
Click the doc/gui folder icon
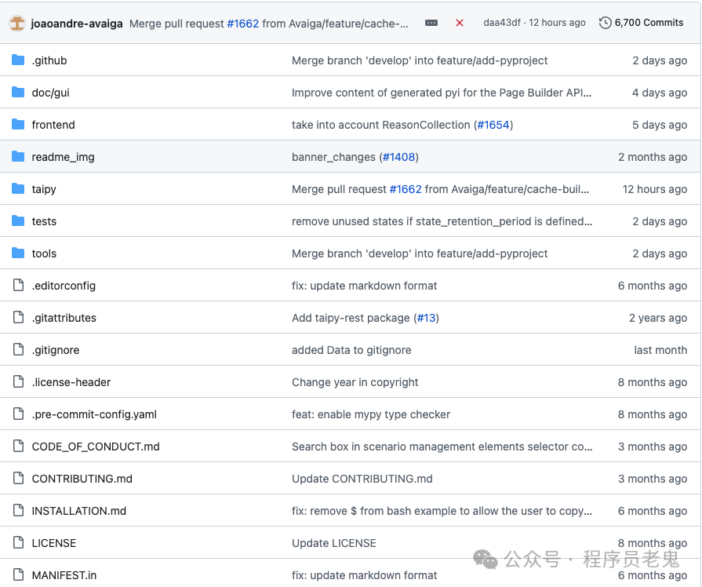pyautogui.click(x=18, y=93)
